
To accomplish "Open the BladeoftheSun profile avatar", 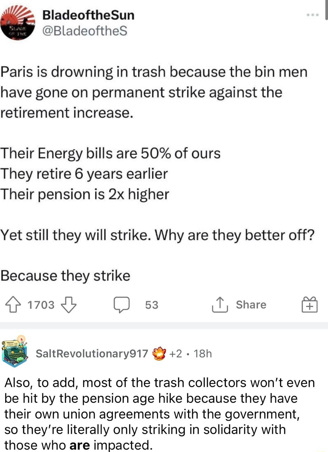I will (18, 23).
